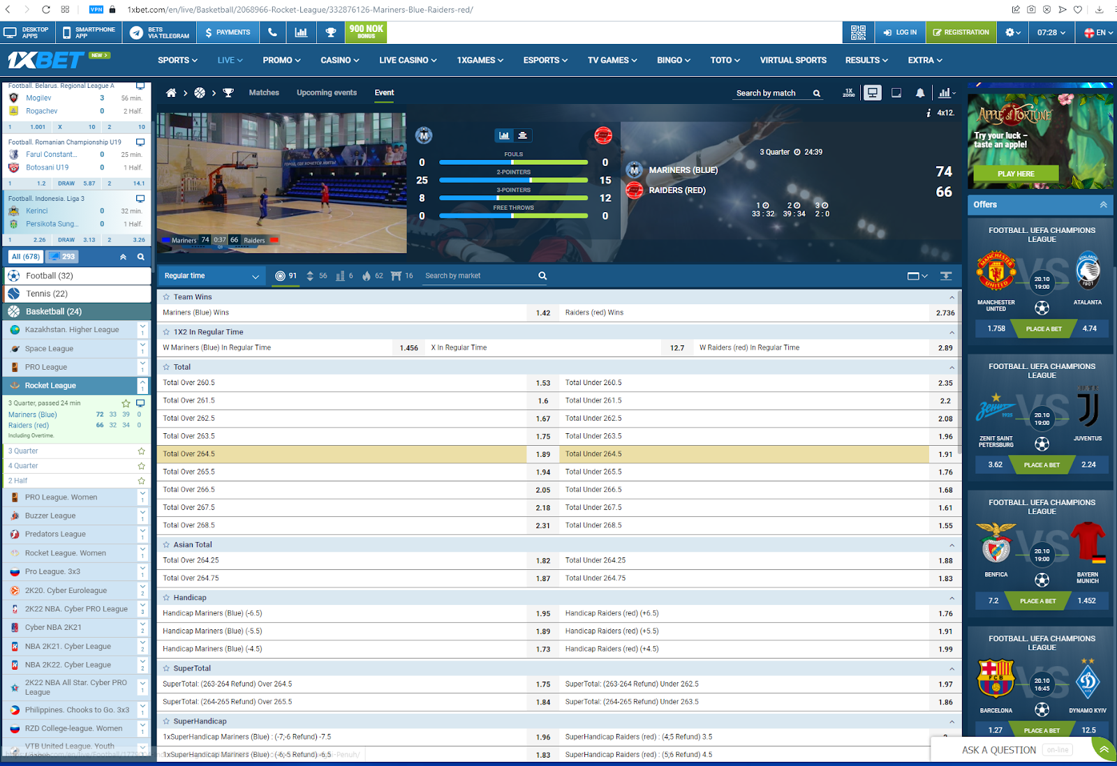Click the VPN badge in the address bar
Viewport: 1117px width, 766px height.
pos(96,10)
